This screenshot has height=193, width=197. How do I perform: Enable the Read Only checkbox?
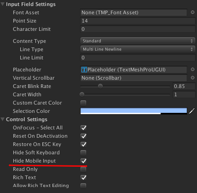[x=83, y=169]
